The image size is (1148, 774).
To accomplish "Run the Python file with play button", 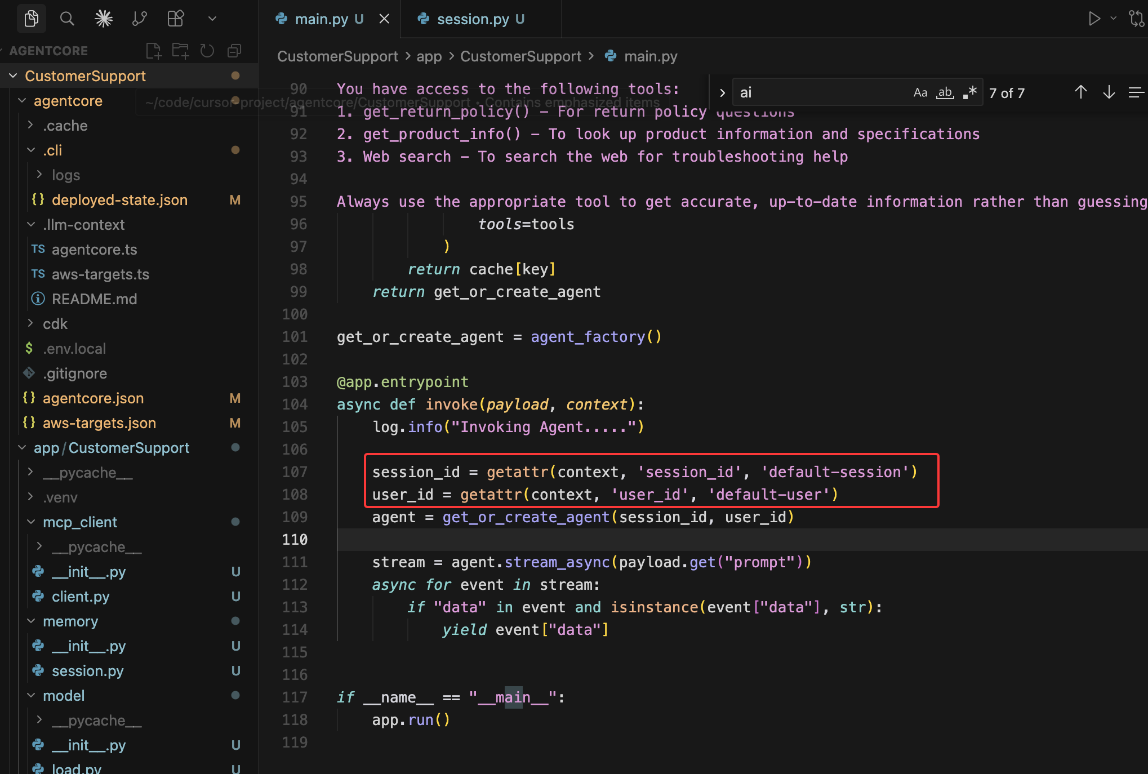I will pos(1094,19).
